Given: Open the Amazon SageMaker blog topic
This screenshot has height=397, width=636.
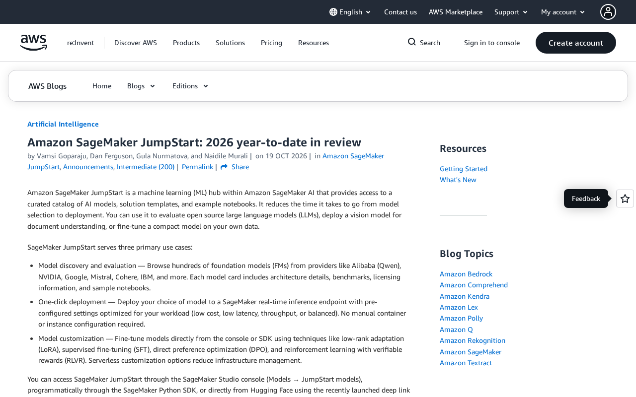Looking at the screenshot, I should (471, 352).
